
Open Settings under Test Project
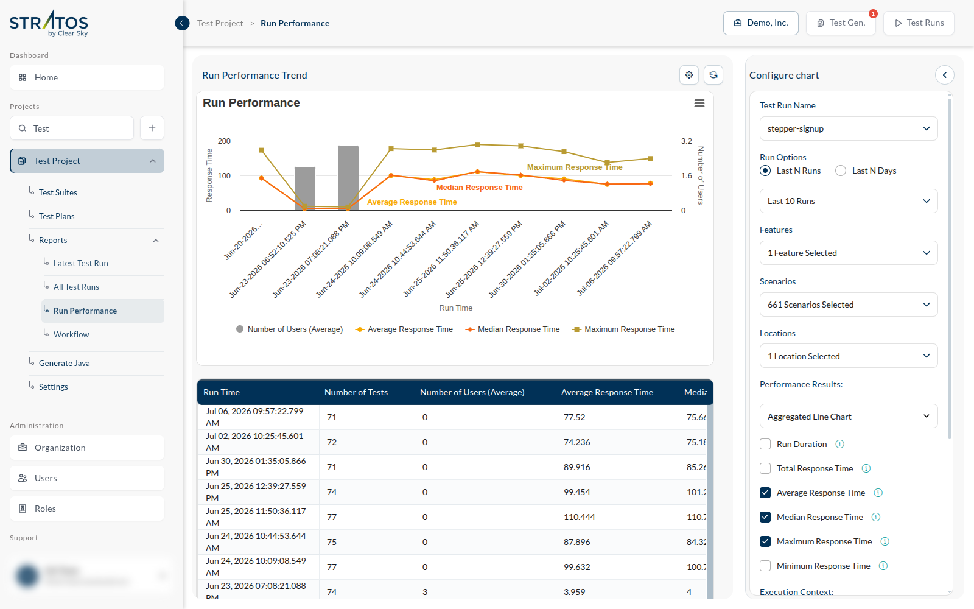pyautogui.click(x=54, y=387)
